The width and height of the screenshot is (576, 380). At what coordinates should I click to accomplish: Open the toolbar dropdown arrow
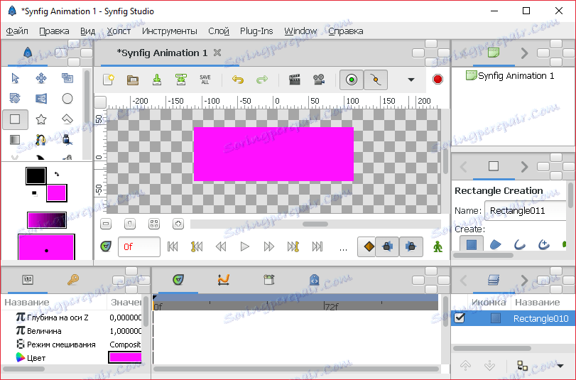coord(411,80)
